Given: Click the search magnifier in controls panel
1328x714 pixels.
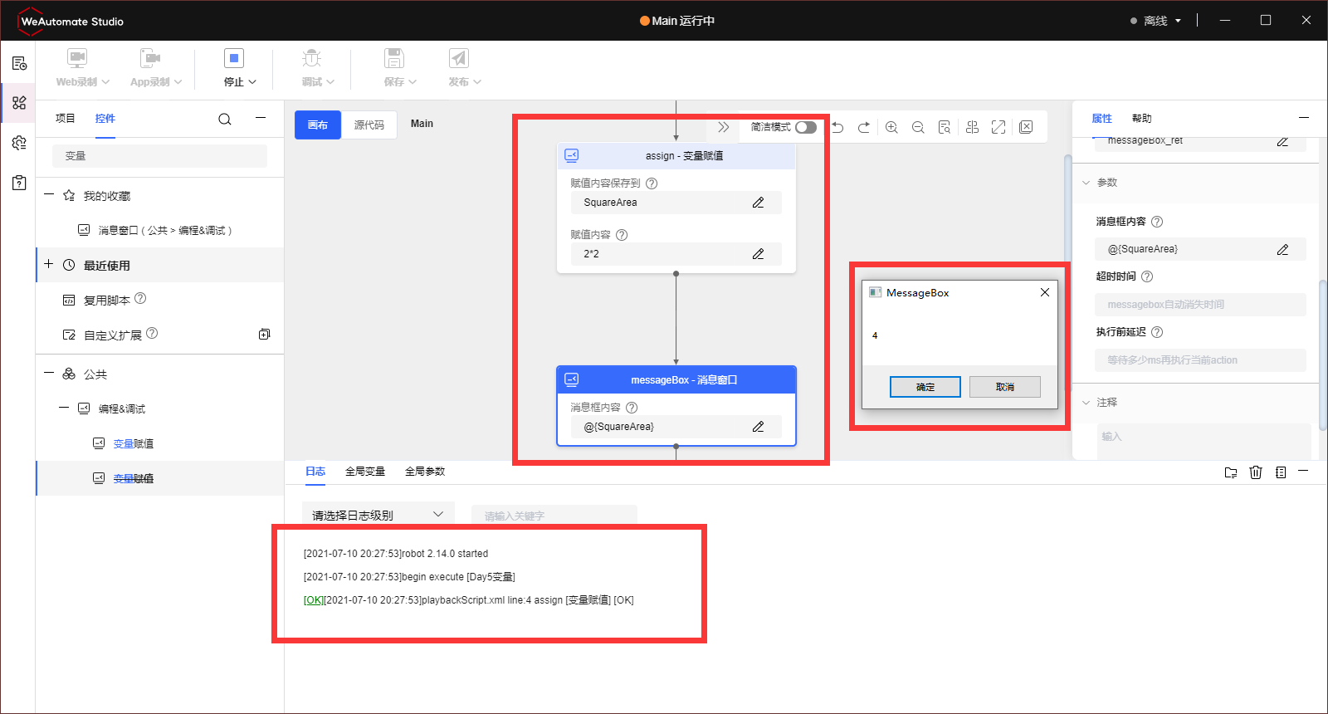Looking at the screenshot, I should (x=225, y=119).
